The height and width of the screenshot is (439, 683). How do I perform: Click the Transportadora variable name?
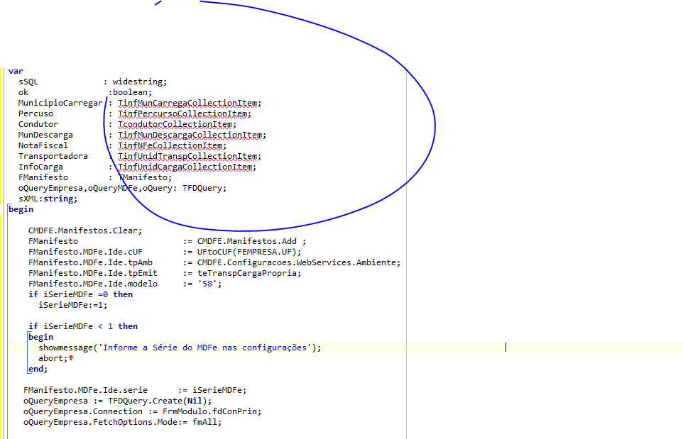click(x=53, y=156)
